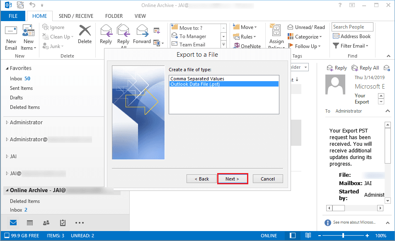Click the Junk icon
The width and height of the screenshot is (395, 241).
pyautogui.click(x=46, y=46)
